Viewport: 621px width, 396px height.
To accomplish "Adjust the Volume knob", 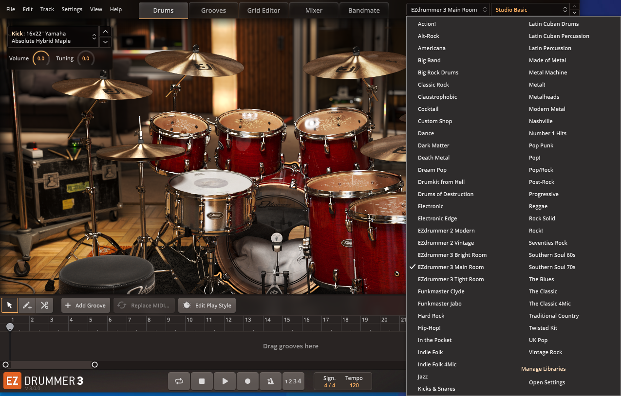I will [x=41, y=59].
